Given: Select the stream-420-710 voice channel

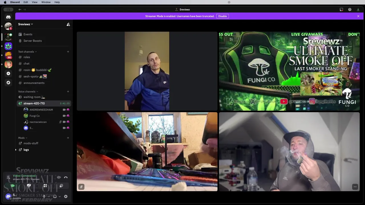Looking at the screenshot, I should (x=44, y=103).
